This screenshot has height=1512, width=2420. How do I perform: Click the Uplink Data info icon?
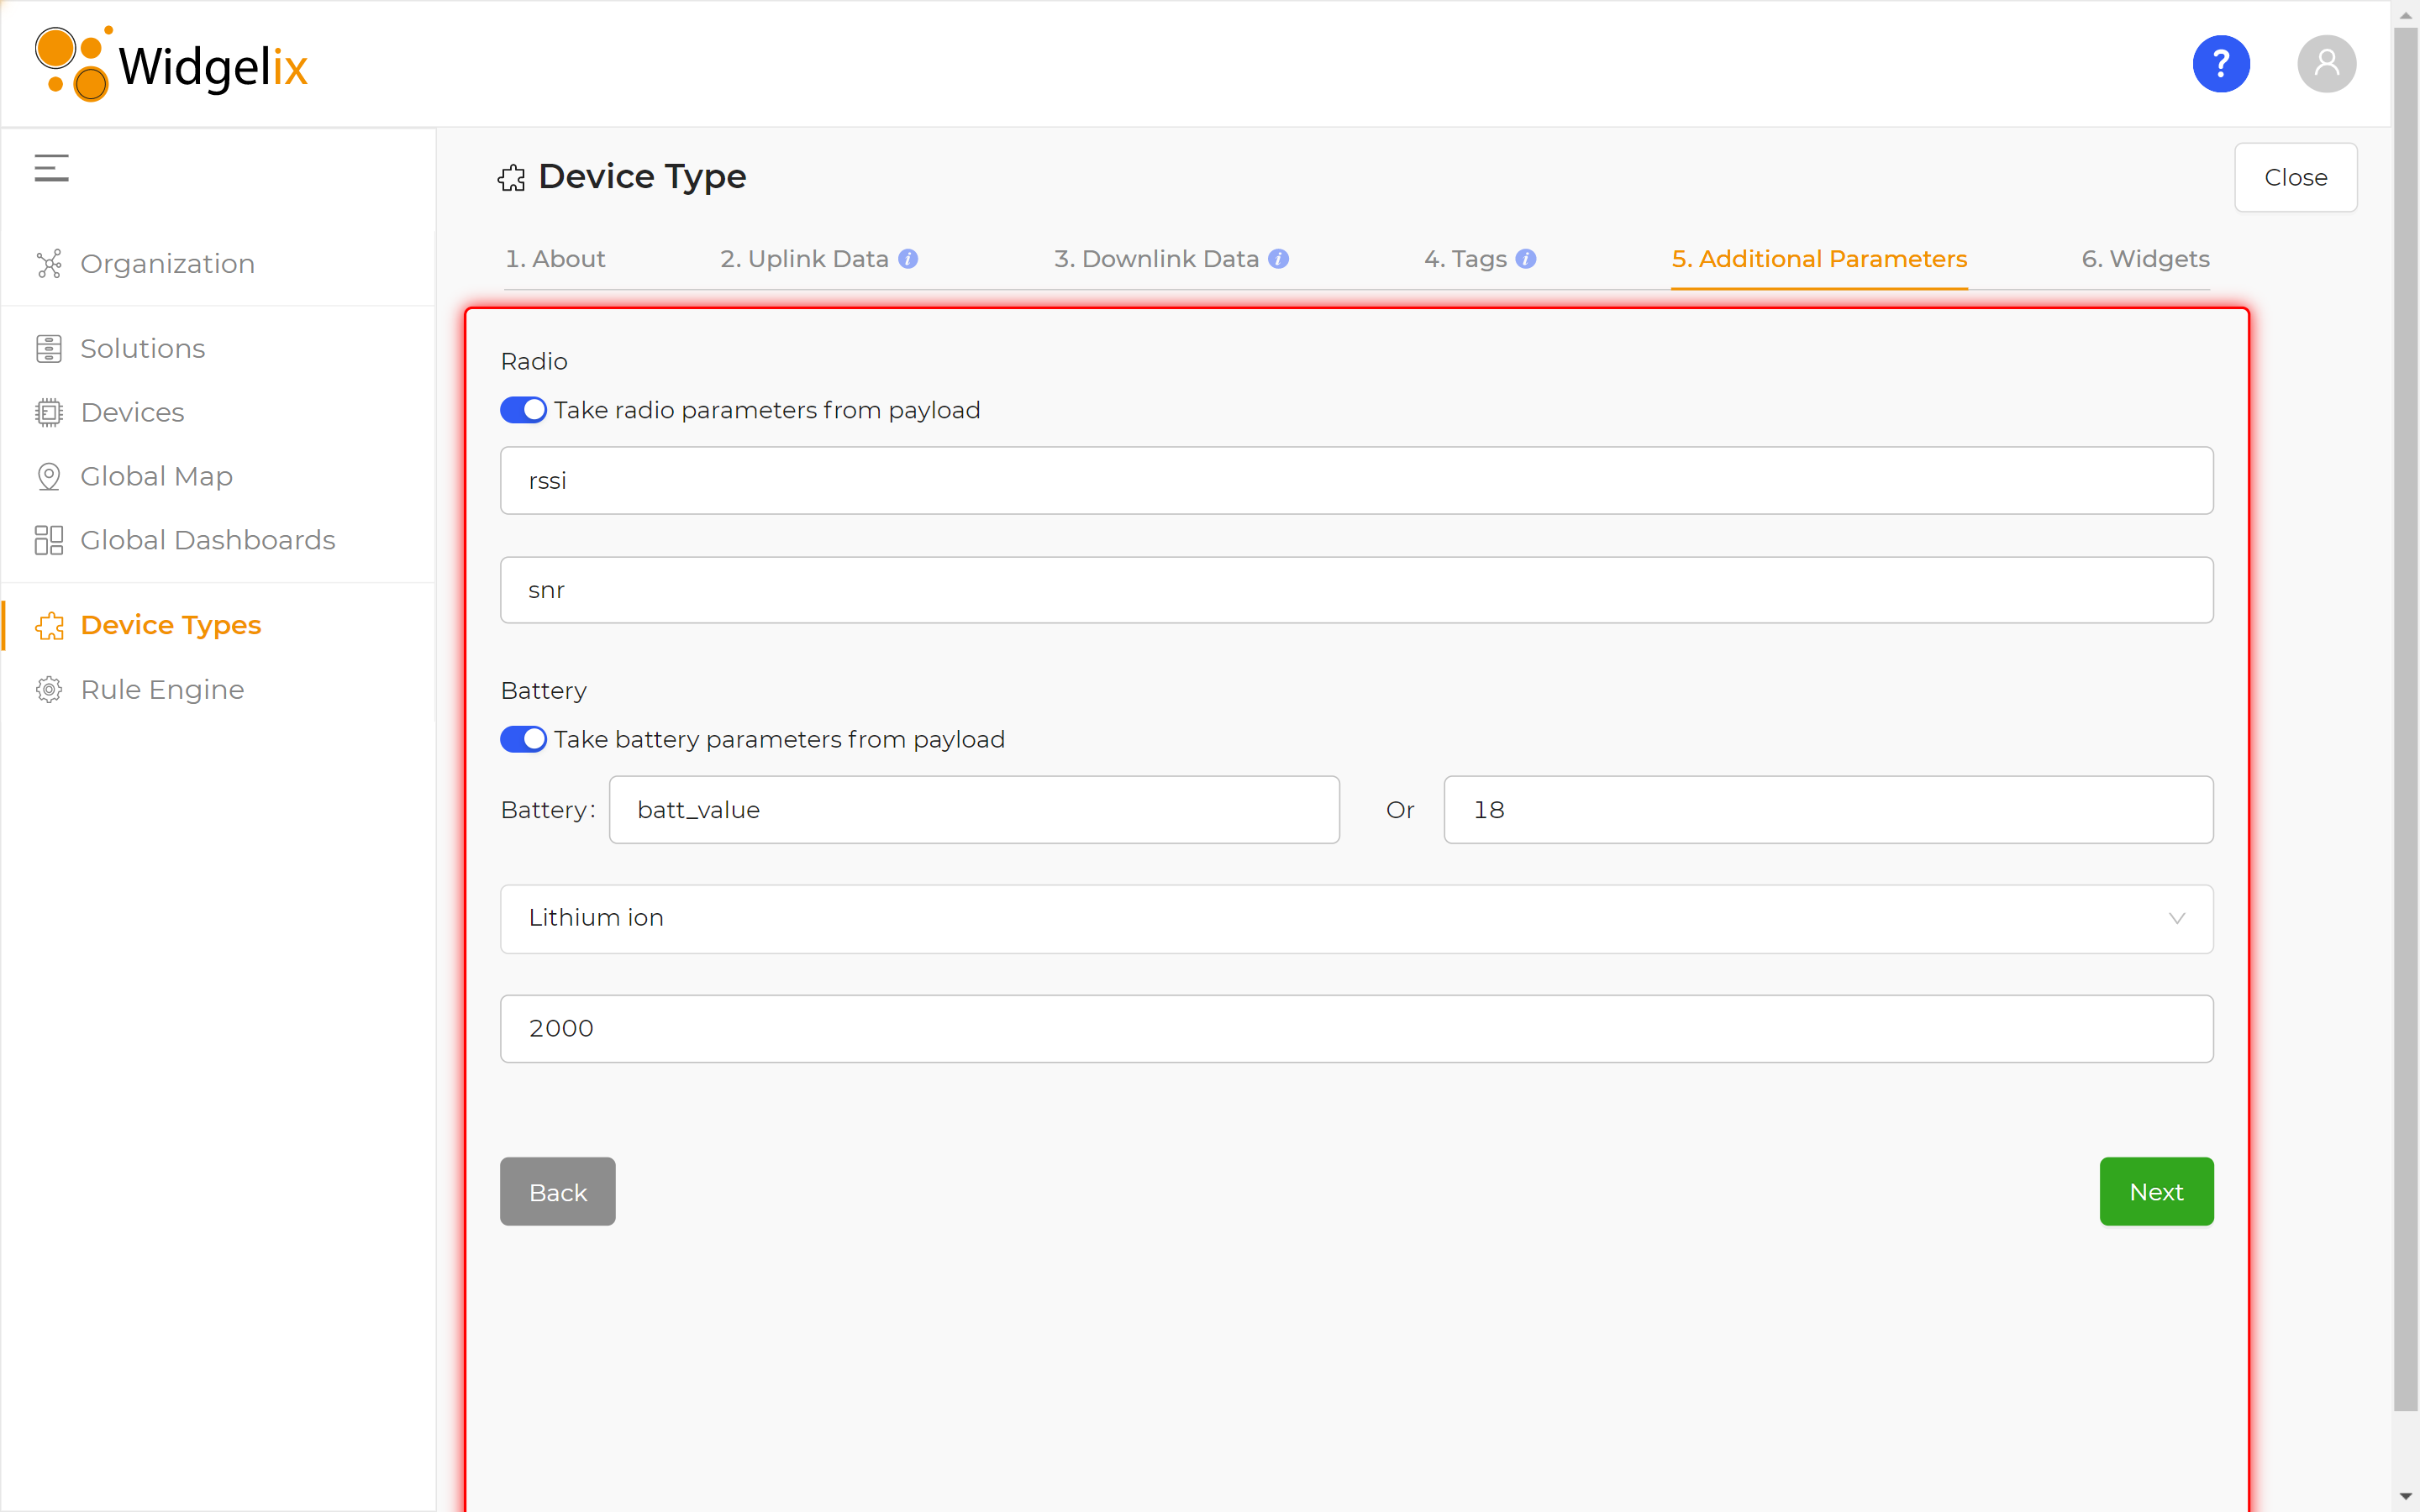(908, 259)
